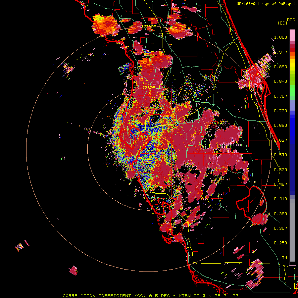The height and width of the screenshot is (298, 298).
Task: Select the 0.947 scale value
Action: 280,52
